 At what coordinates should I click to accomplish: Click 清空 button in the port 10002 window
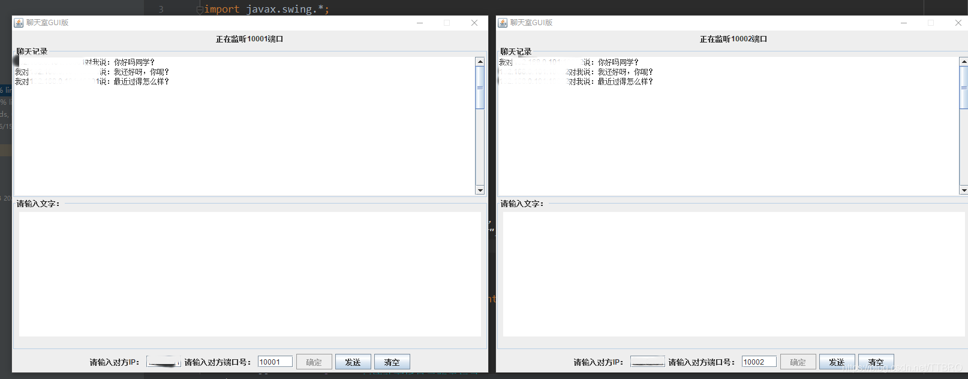(x=876, y=362)
